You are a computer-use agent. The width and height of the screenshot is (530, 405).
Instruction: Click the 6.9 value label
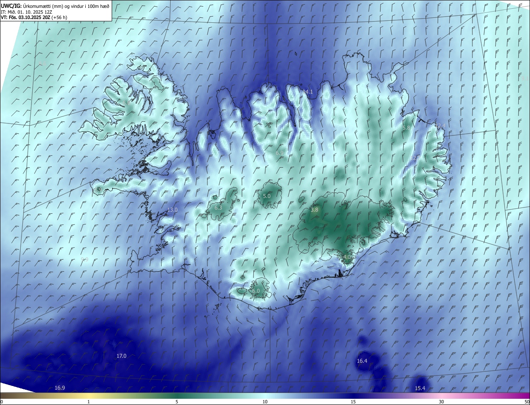279,153
